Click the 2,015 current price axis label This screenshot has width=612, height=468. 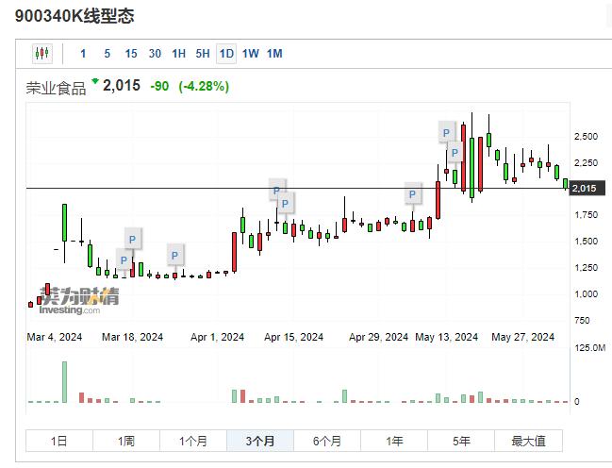click(x=586, y=189)
